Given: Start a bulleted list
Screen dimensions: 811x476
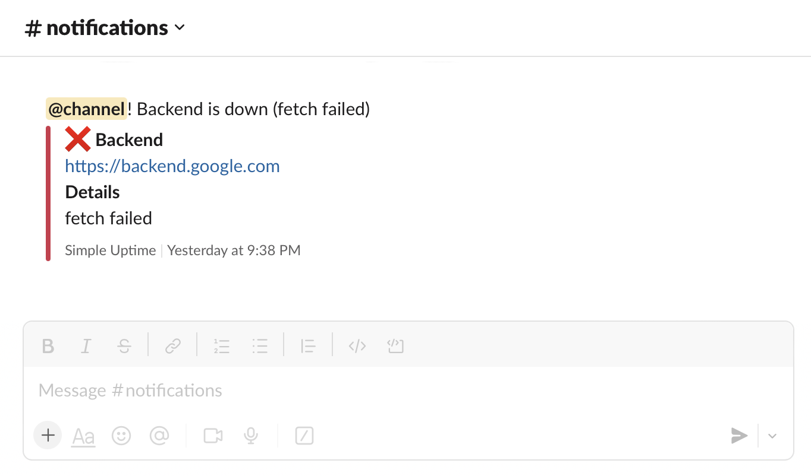Looking at the screenshot, I should click(260, 346).
